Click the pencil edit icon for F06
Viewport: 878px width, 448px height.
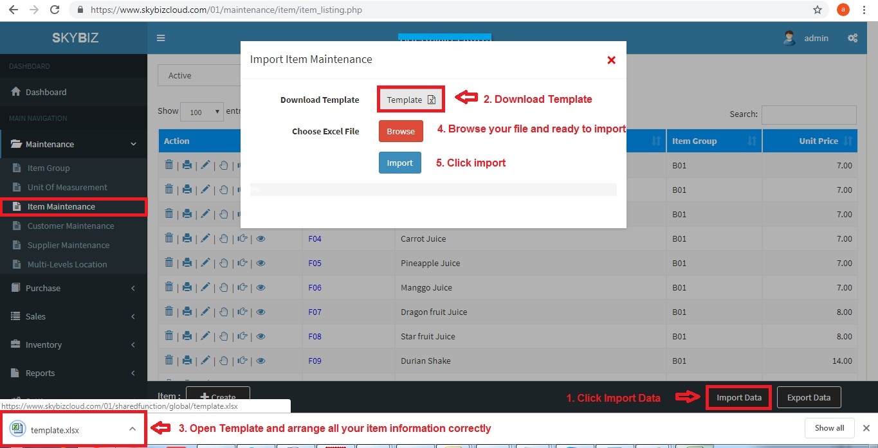[205, 287]
